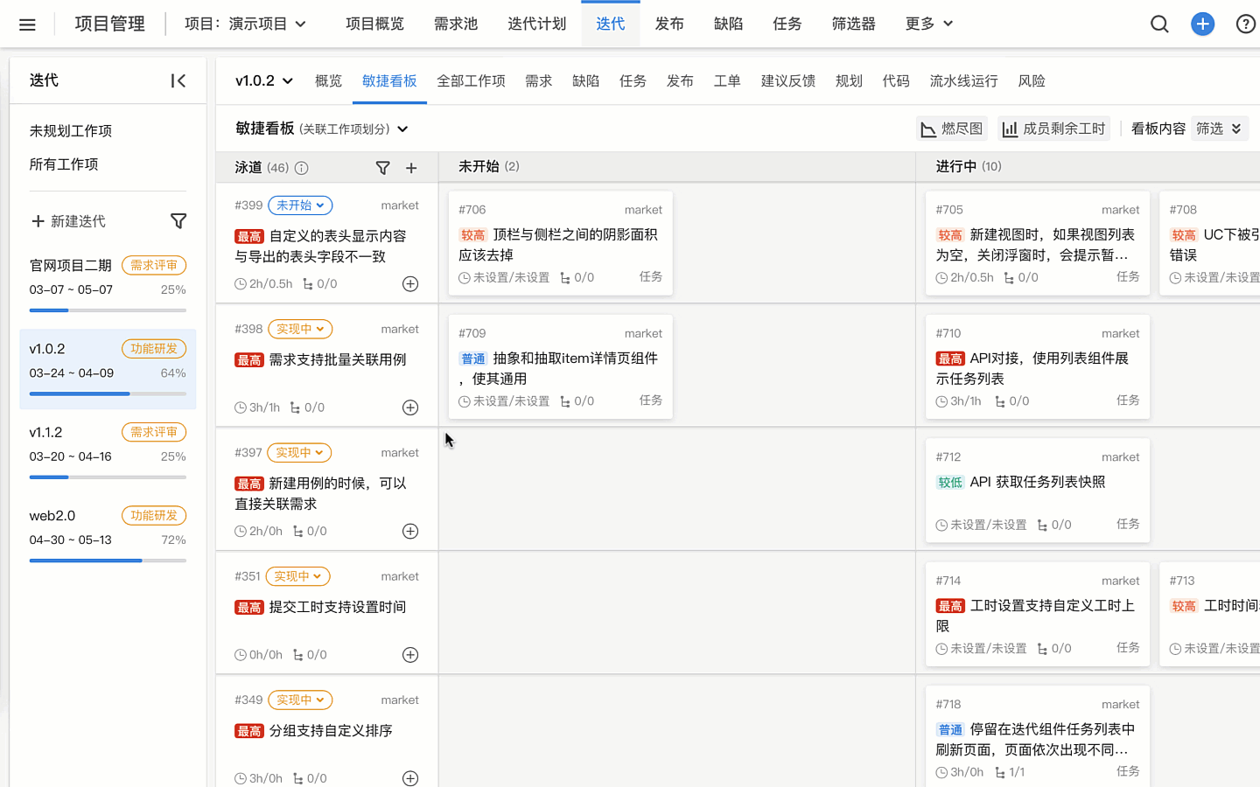The height and width of the screenshot is (787, 1260).
Task: Click the iteration list filter funnel icon
Action: (178, 221)
